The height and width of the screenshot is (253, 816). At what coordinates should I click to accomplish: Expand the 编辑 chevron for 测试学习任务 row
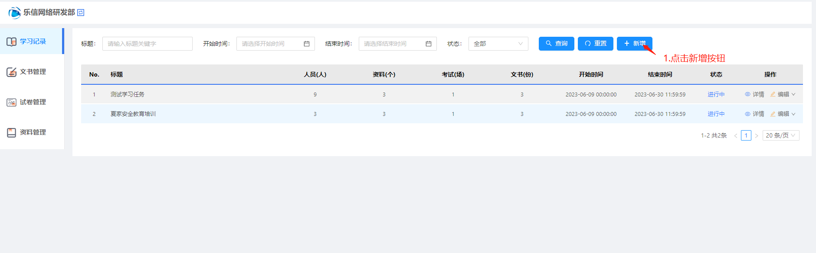[x=793, y=94]
